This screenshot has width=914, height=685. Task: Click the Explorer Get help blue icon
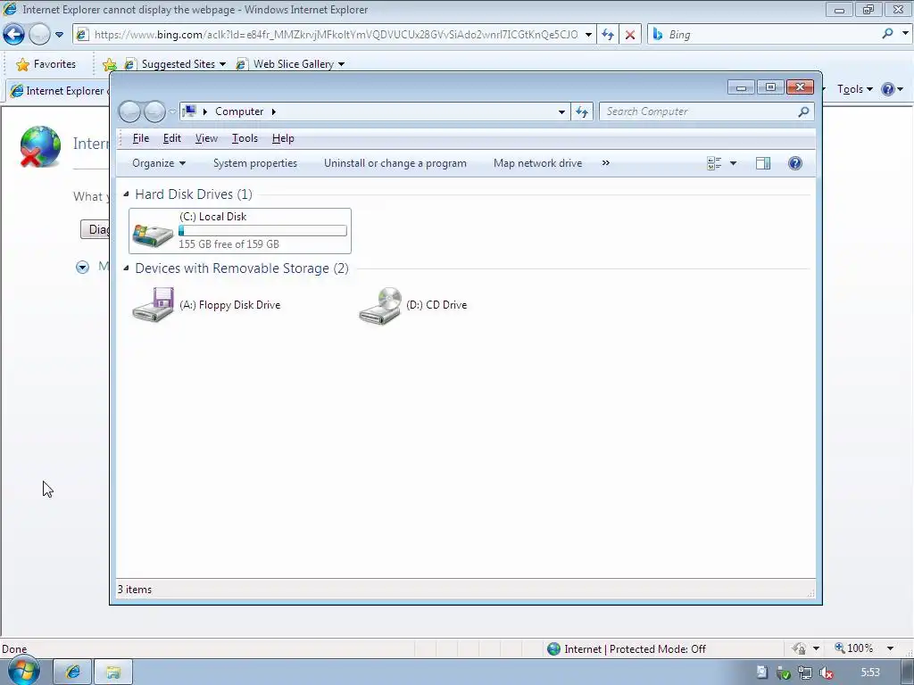[795, 163]
